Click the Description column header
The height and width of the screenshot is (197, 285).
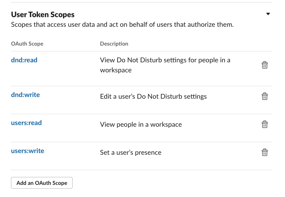114,44
